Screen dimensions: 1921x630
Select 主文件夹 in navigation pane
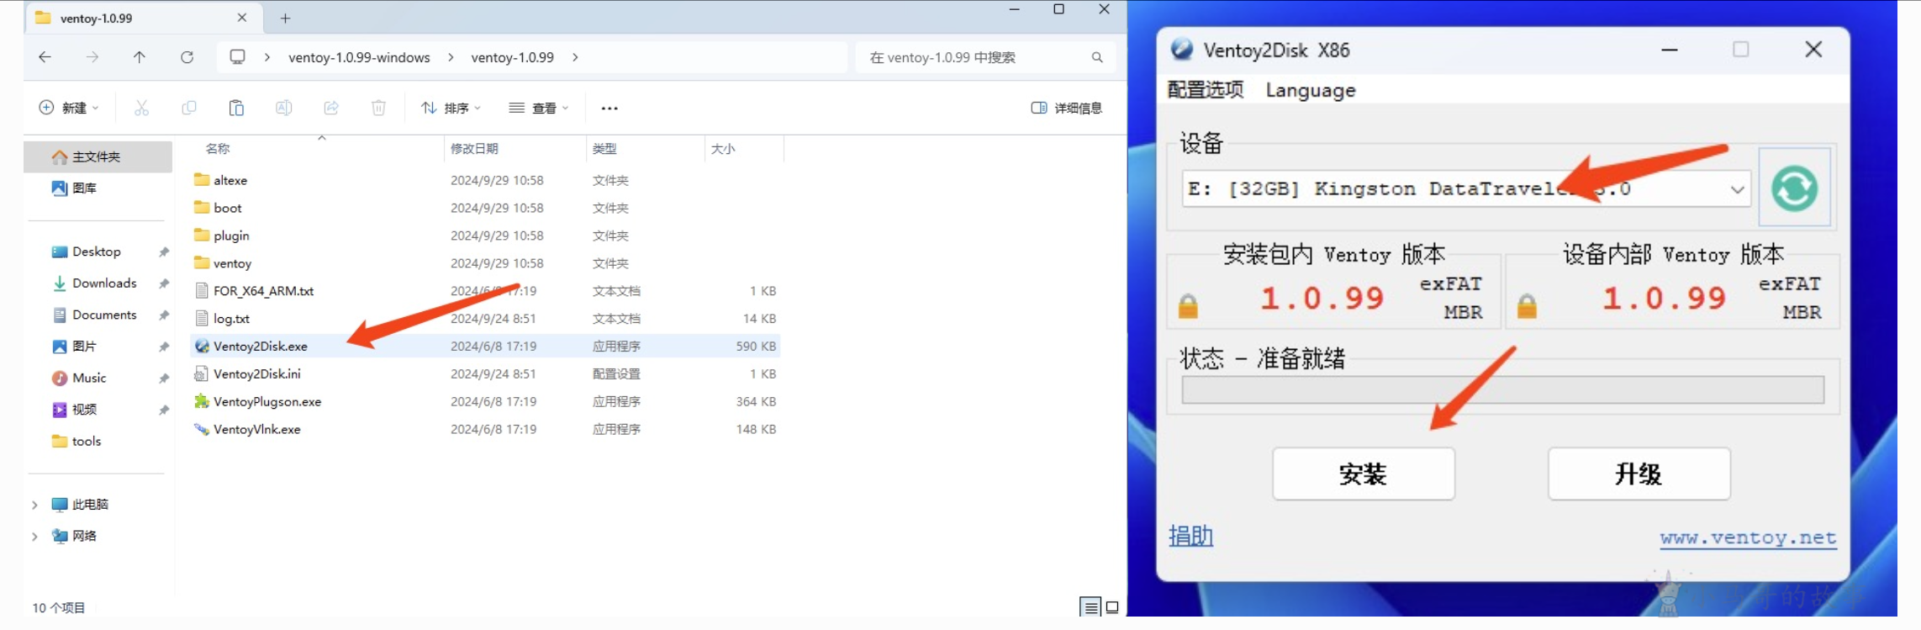tap(98, 156)
